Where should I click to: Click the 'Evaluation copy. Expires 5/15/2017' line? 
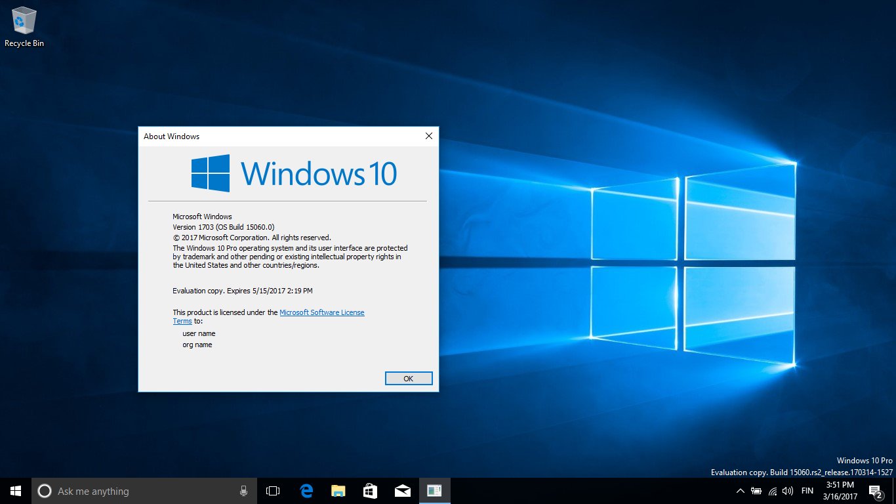(243, 291)
